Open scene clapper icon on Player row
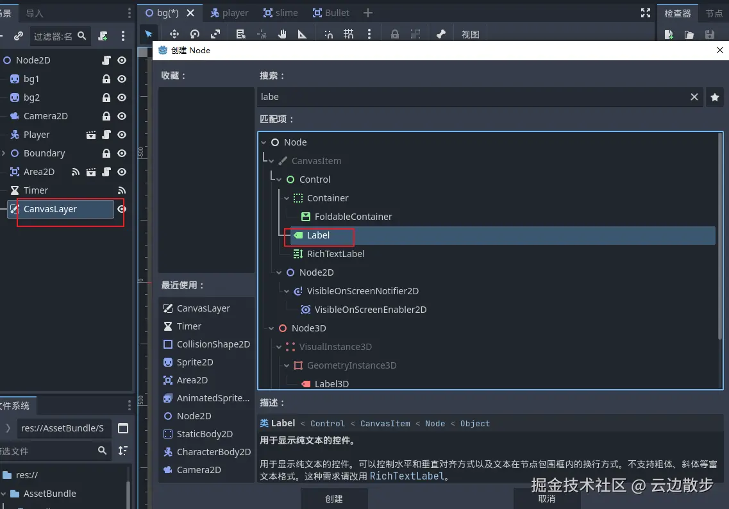This screenshot has width=729, height=509. coord(91,135)
